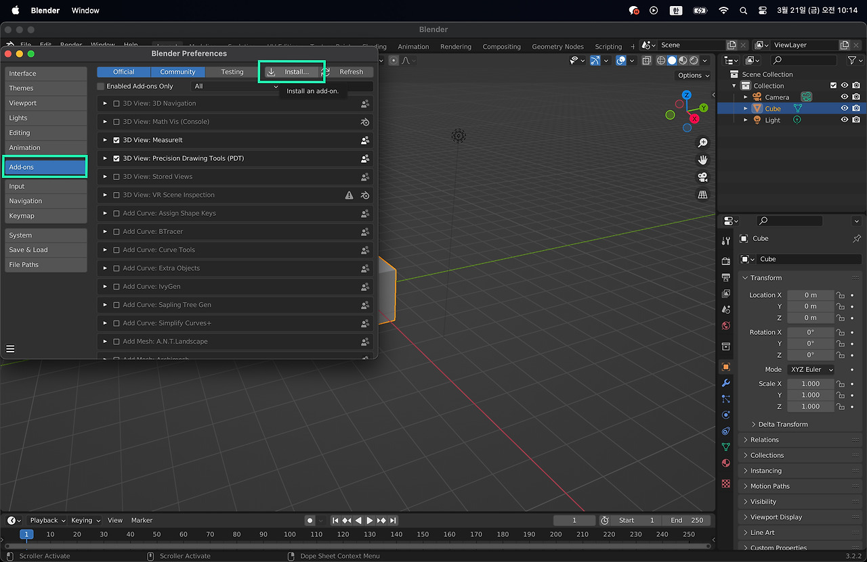This screenshot has width=867, height=562.
Task: Hide the Cube in viewport via eye icon
Action: point(845,108)
